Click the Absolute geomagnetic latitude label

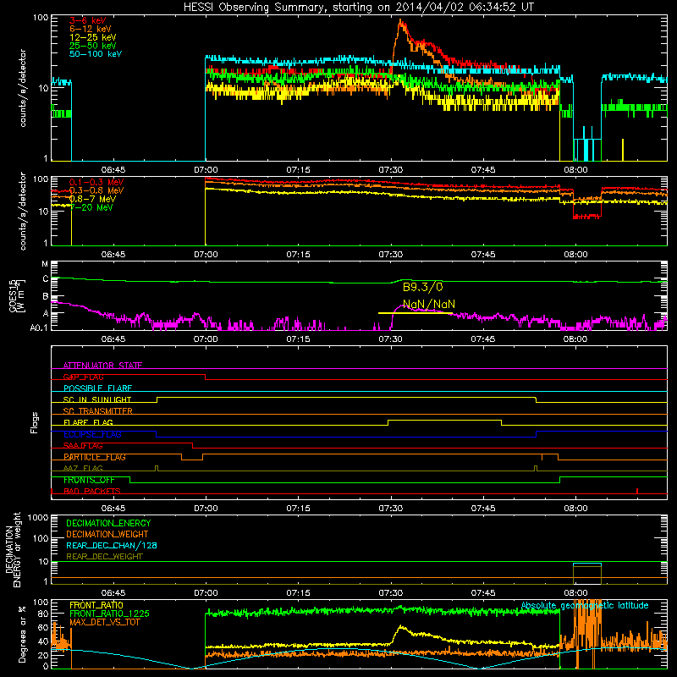pos(585,606)
